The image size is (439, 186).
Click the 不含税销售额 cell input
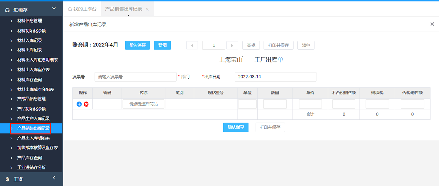[x=344, y=104]
